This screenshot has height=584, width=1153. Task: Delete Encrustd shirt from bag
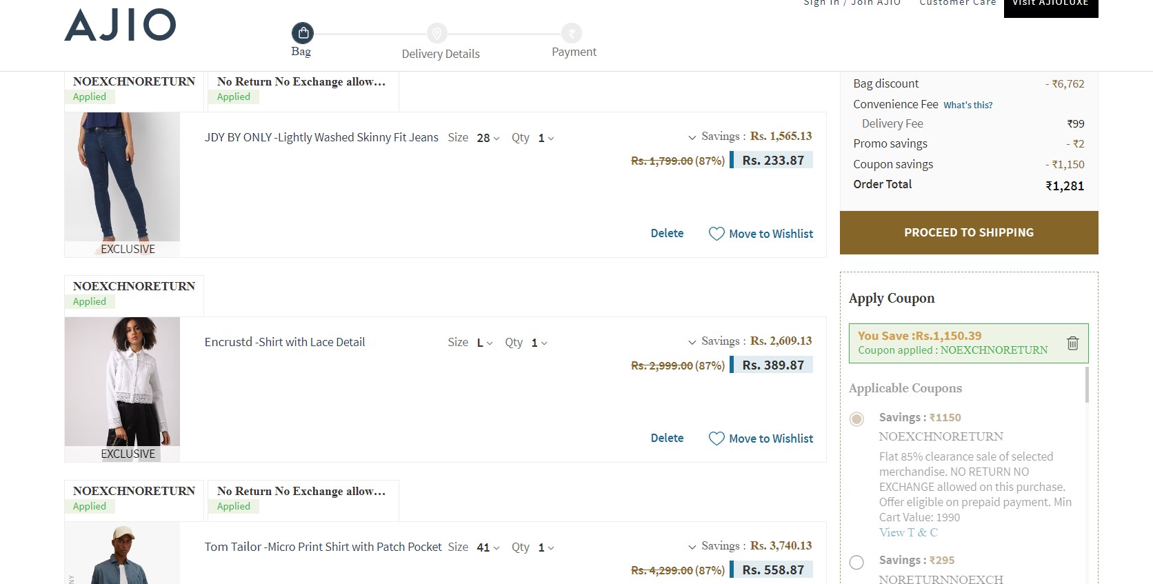[x=667, y=438]
